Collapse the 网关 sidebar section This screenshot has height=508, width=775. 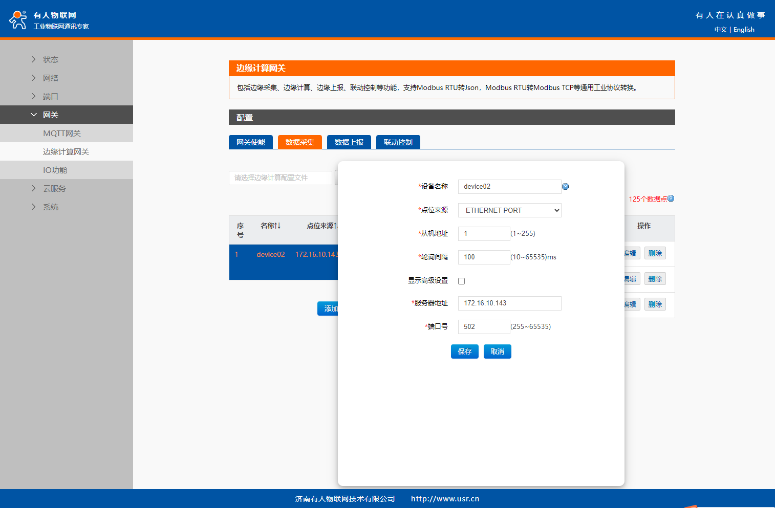(x=50, y=115)
